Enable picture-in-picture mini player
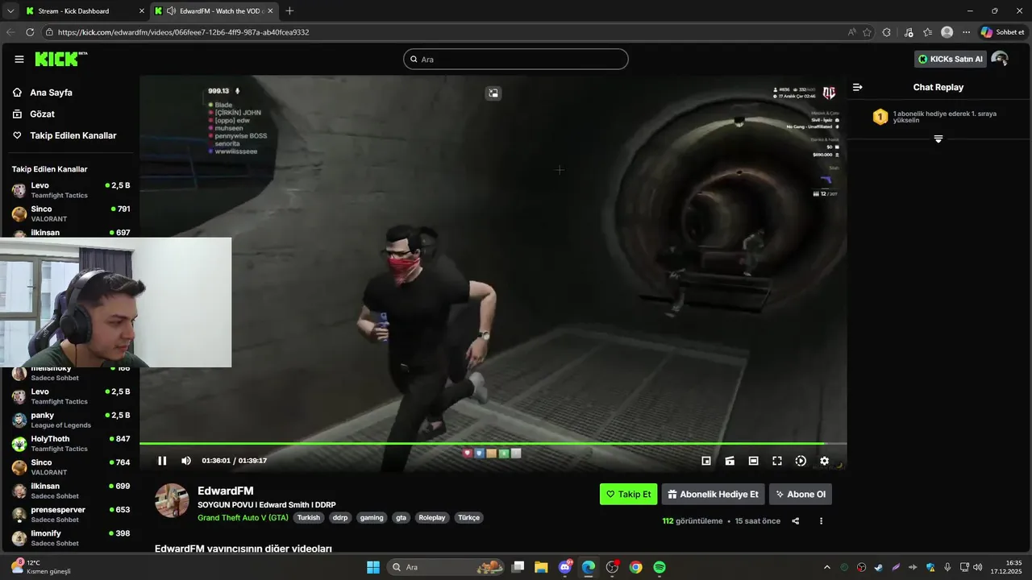This screenshot has height=580, width=1032. pyautogui.click(x=706, y=461)
